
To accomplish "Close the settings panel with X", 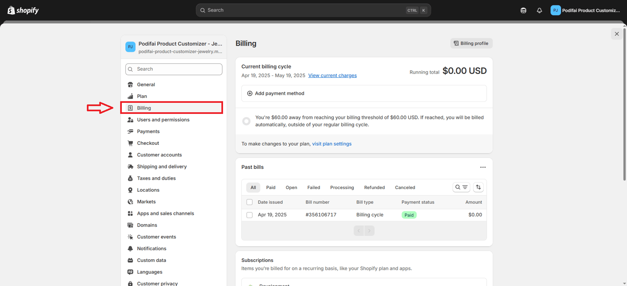I will point(617,34).
